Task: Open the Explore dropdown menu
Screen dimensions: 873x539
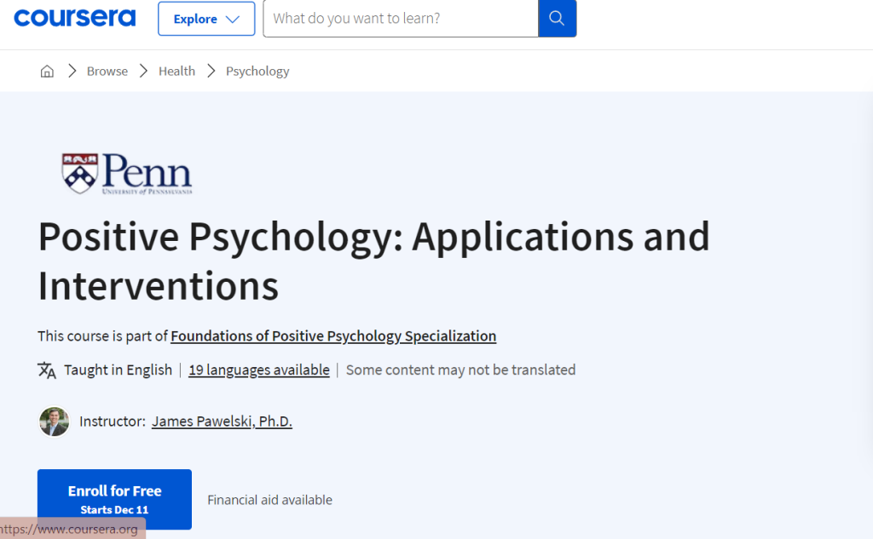Action: [206, 19]
